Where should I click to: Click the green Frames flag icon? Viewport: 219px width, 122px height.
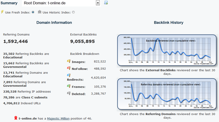pyautogui.click(x=69, y=86)
